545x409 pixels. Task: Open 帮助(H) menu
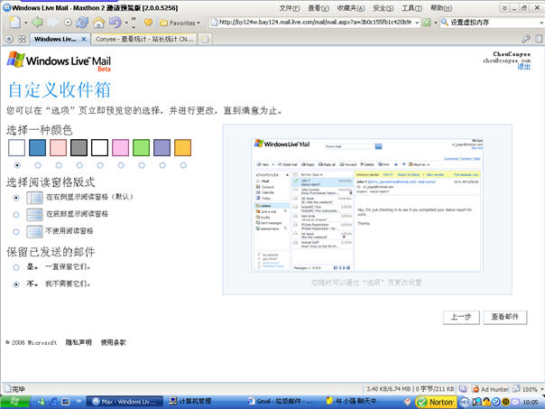(x=441, y=7)
